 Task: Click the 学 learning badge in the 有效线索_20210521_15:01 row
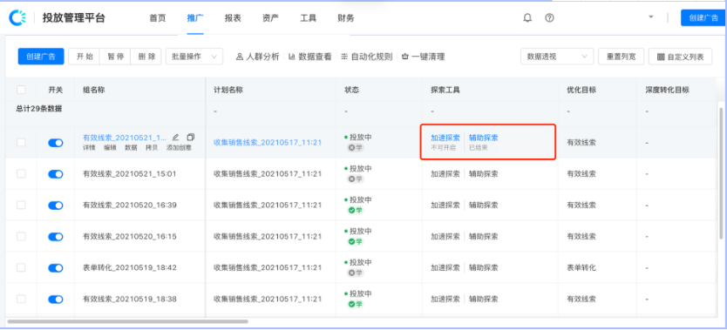356,178
